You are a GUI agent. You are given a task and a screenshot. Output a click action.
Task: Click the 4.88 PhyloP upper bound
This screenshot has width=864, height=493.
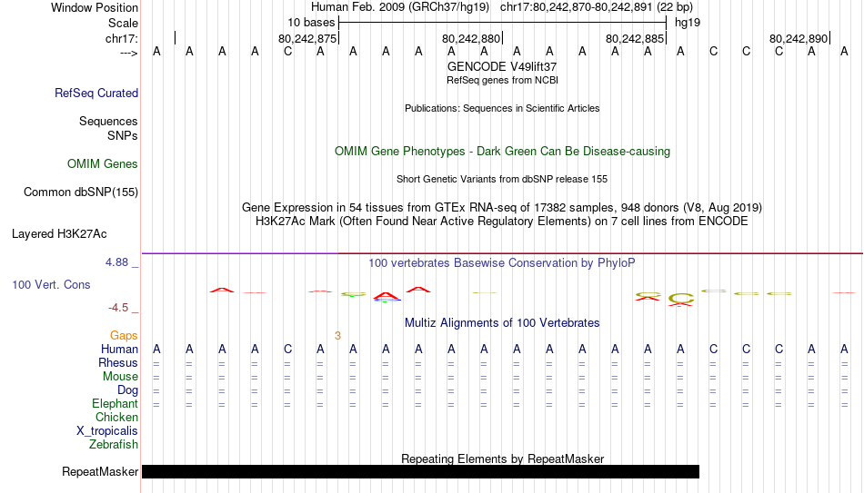click(117, 262)
